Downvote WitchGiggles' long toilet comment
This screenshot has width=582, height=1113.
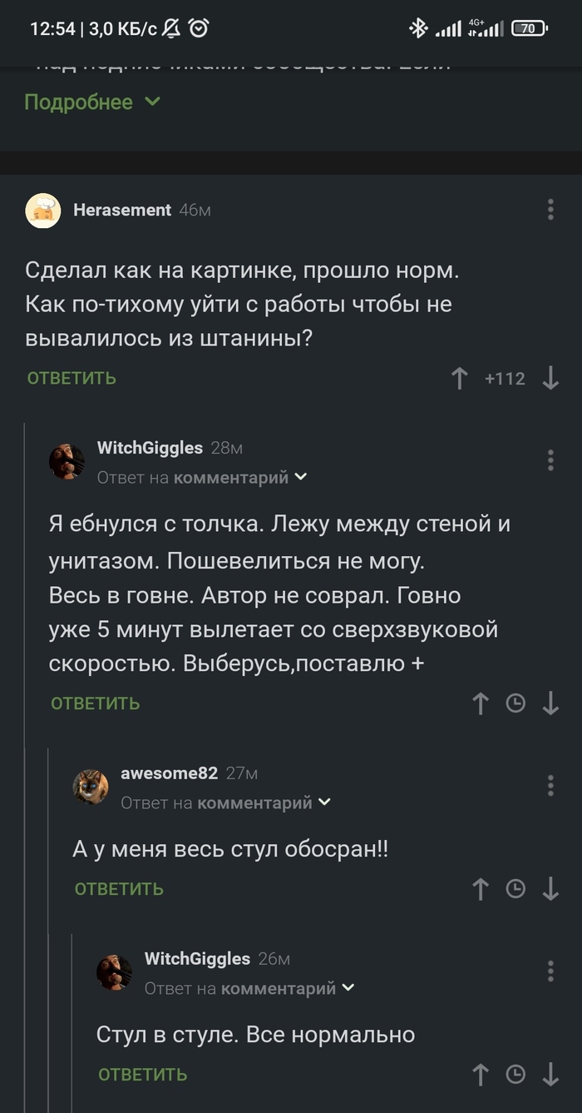point(550,703)
